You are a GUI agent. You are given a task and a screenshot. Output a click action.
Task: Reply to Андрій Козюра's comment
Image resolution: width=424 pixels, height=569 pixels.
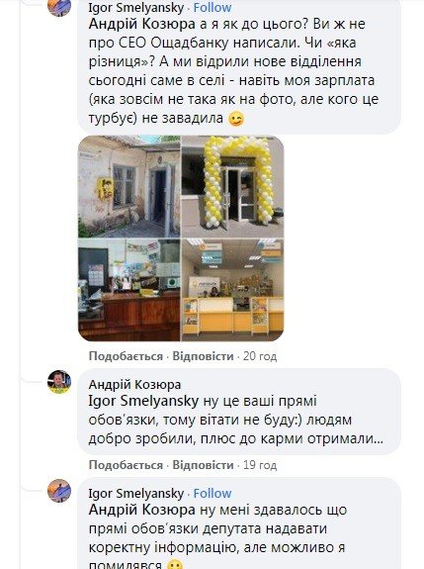pos(203,465)
